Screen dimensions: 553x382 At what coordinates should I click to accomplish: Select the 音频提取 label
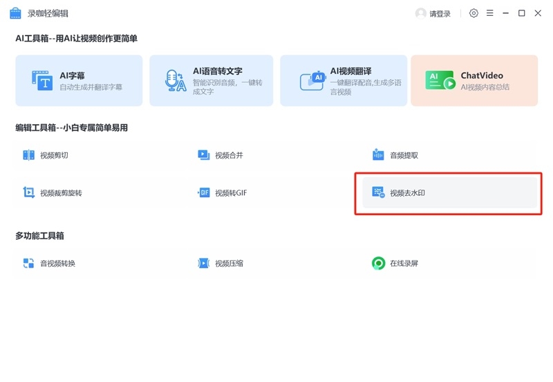tap(404, 155)
